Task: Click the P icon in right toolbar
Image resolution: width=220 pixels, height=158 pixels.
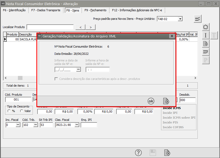Action: click(206, 60)
